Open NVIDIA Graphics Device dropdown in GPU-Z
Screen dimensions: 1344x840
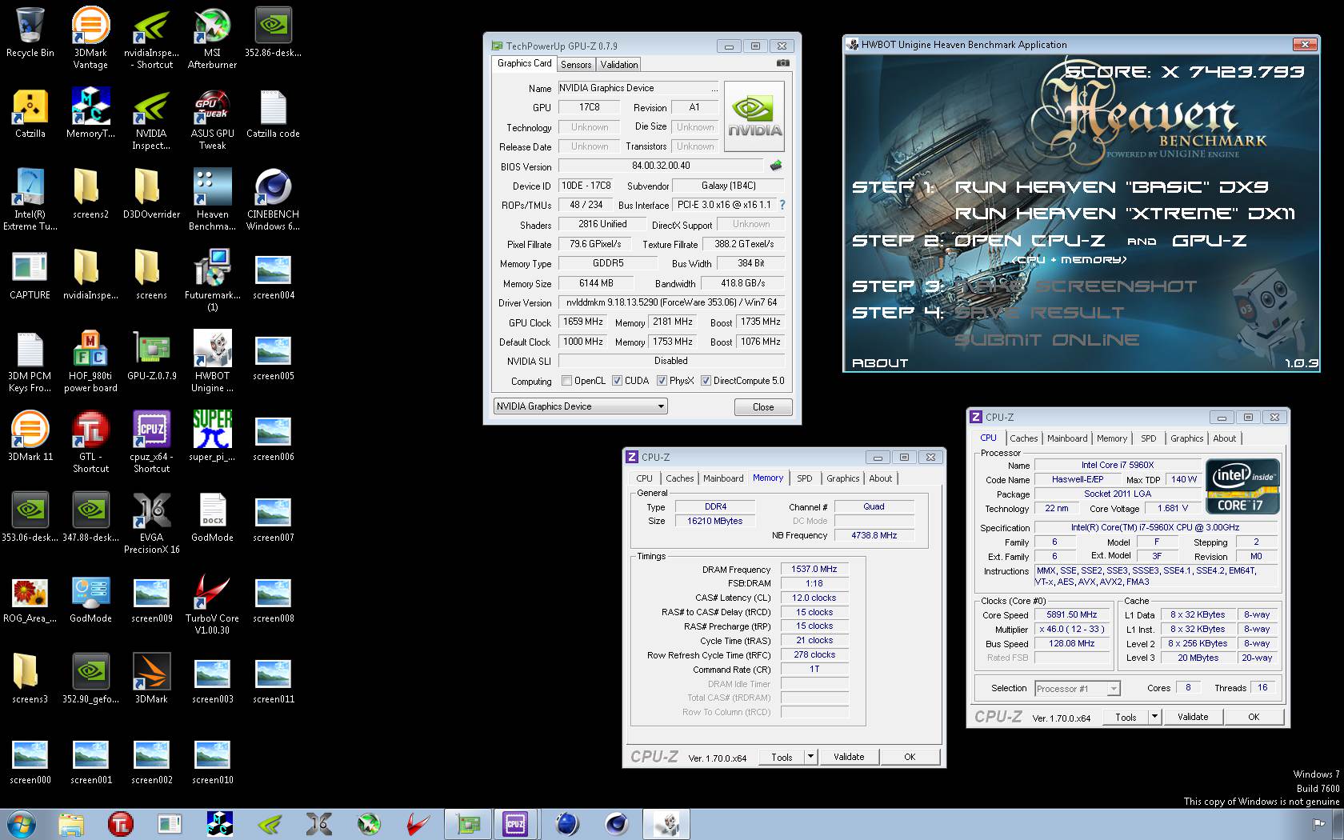[x=580, y=406]
